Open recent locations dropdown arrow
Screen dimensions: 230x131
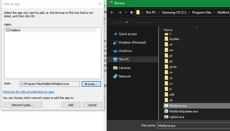[x=126, y=13]
